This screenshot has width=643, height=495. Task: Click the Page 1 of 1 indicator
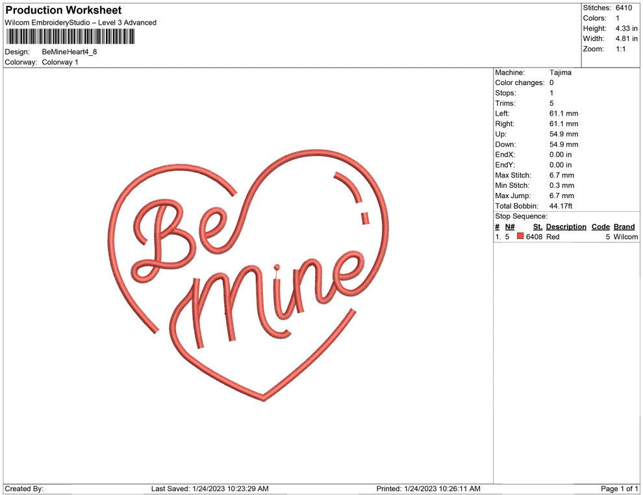click(620, 489)
